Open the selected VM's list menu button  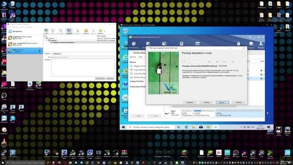click(x=39, y=51)
